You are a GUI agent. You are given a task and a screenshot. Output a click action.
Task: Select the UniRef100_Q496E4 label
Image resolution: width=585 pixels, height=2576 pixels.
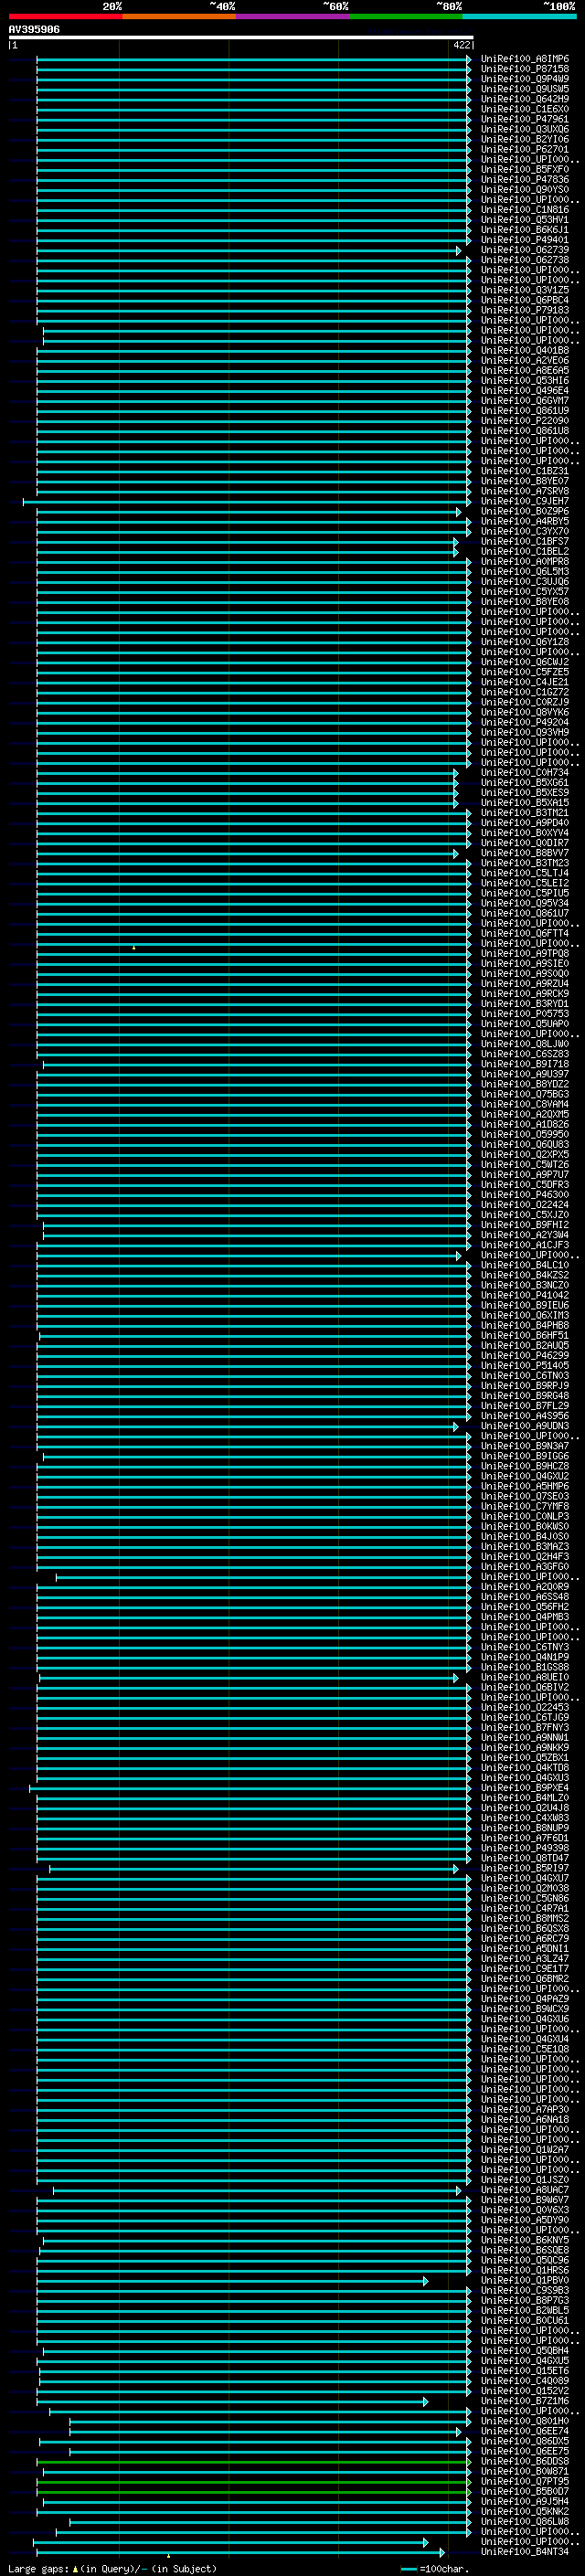click(525, 391)
